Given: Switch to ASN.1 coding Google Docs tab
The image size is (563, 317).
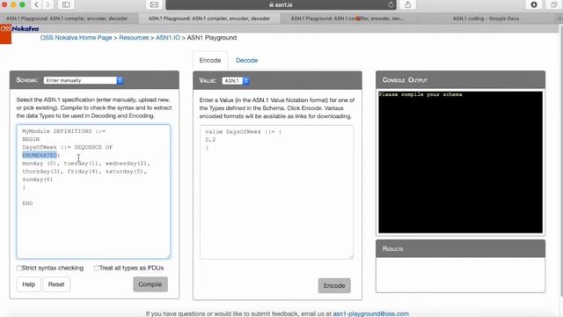Looking at the screenshot, I should coord(486,18).
